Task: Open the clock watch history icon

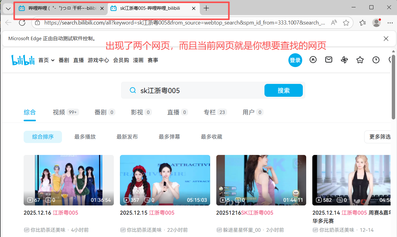Action: point(376,60)
